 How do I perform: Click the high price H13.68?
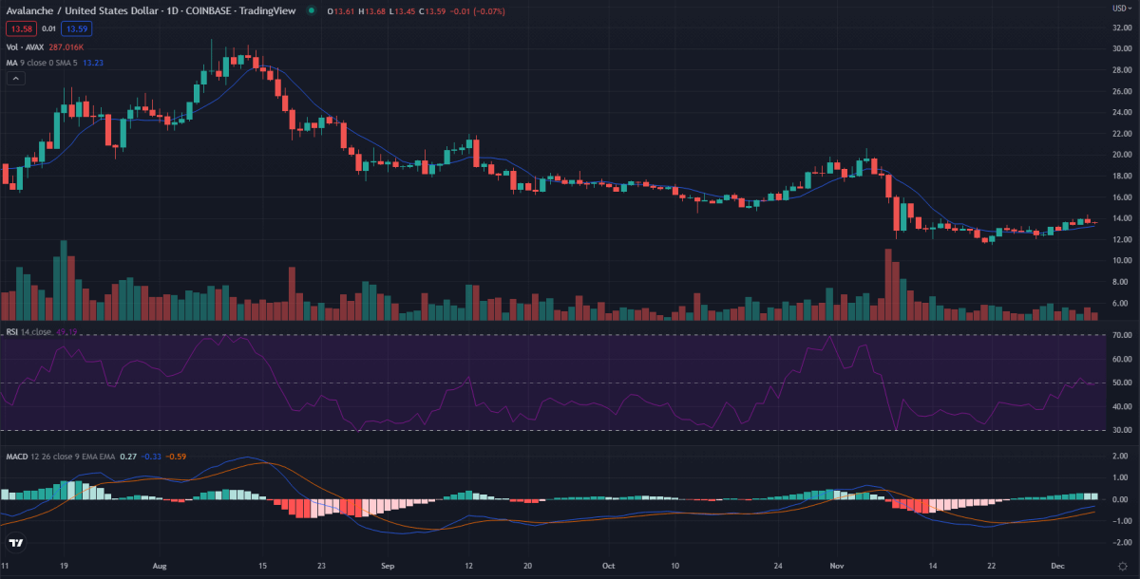pos(372,10)
